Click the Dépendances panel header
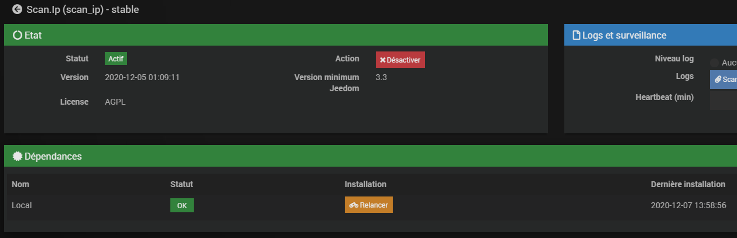Image resolution: width=737 pixels, height=238 pixels. click(370, 156)
